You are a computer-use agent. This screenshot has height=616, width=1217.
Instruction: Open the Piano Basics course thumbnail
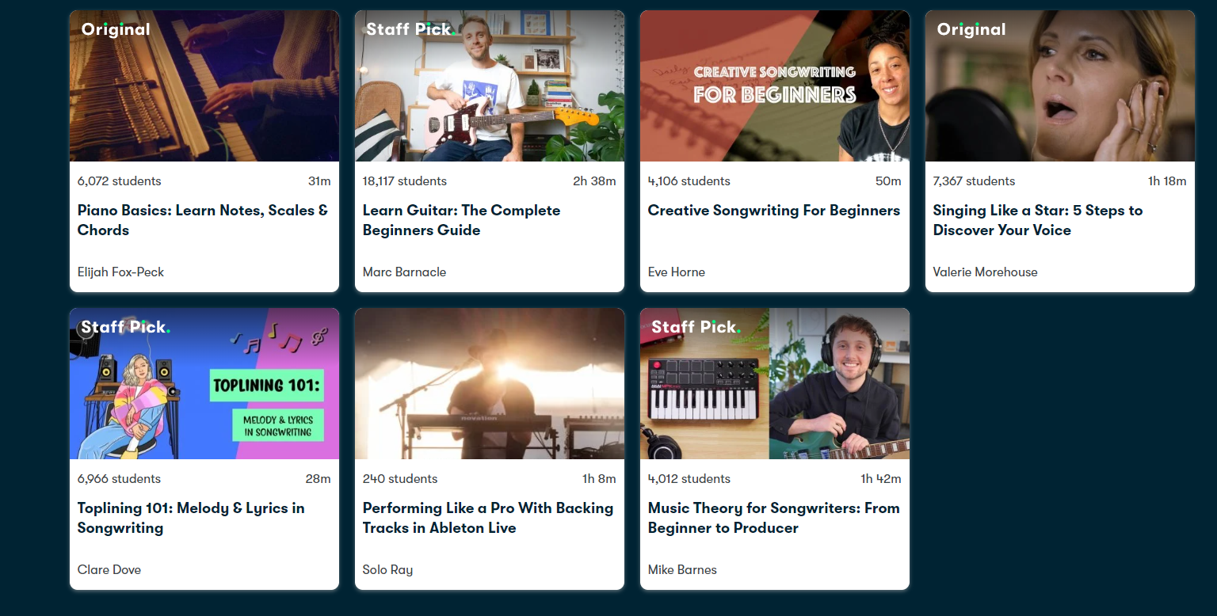(204, 86)
